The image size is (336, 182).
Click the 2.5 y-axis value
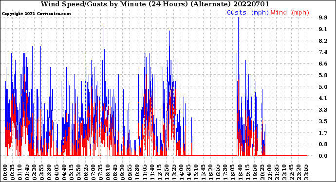pos(323,121)
